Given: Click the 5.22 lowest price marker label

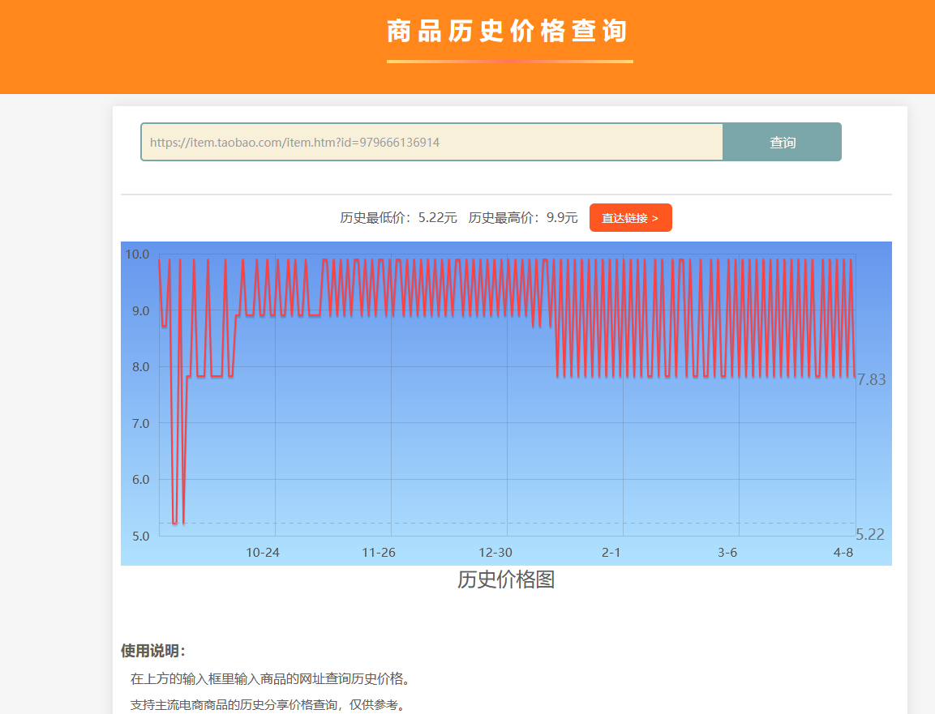Looking at the screenshot, I should 870,535.
